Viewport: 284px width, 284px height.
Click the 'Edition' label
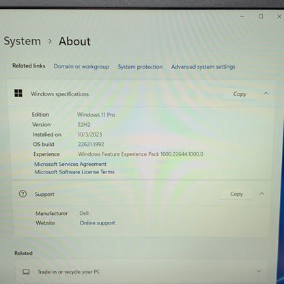tap(40, 115)
